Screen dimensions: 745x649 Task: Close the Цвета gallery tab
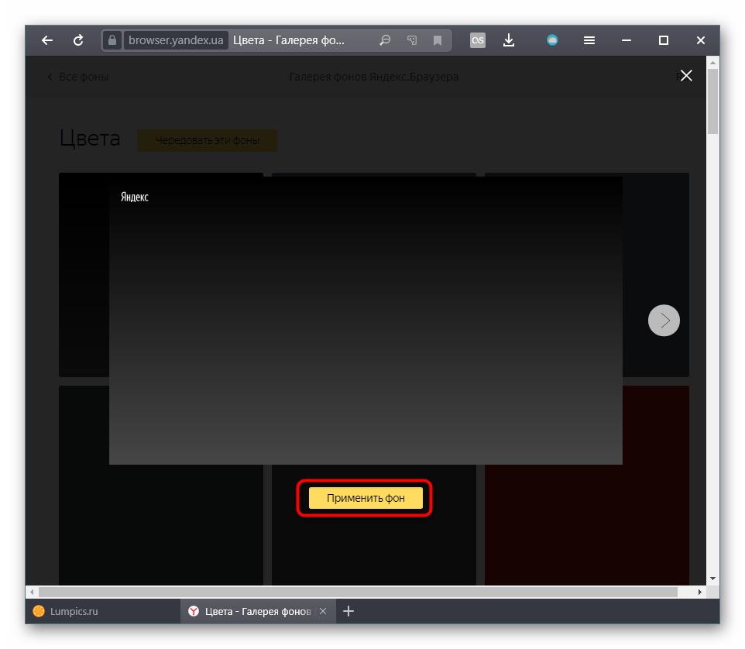point(324,611)
